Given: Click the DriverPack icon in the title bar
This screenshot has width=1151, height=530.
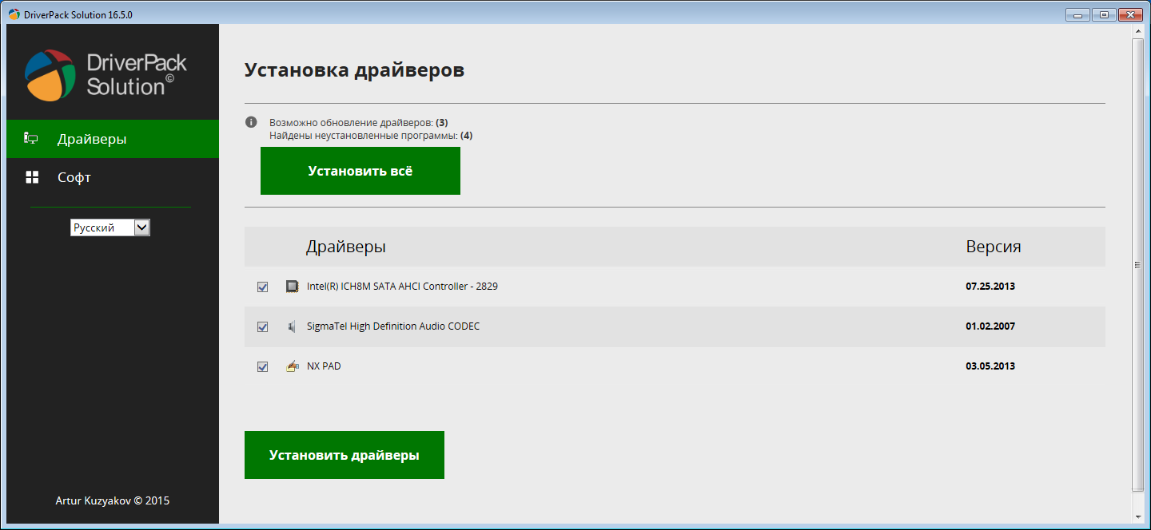Looking at the screenshot, I should click(x=14, y=14).
